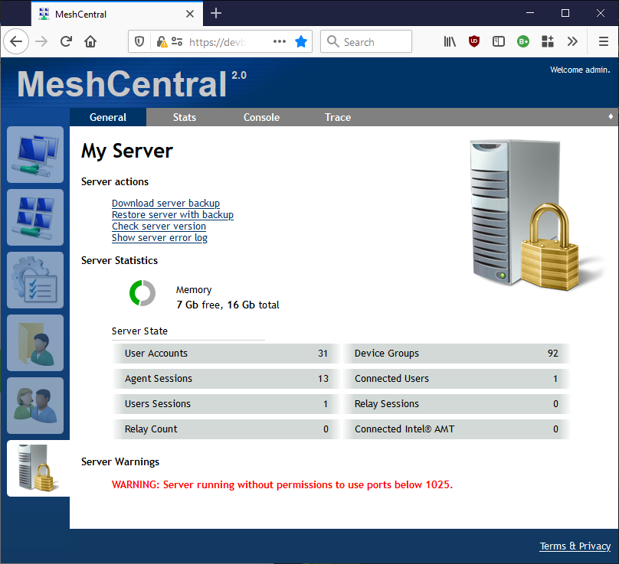Minimize the browser window
619x564 pixels.
(x=530, y=13)
